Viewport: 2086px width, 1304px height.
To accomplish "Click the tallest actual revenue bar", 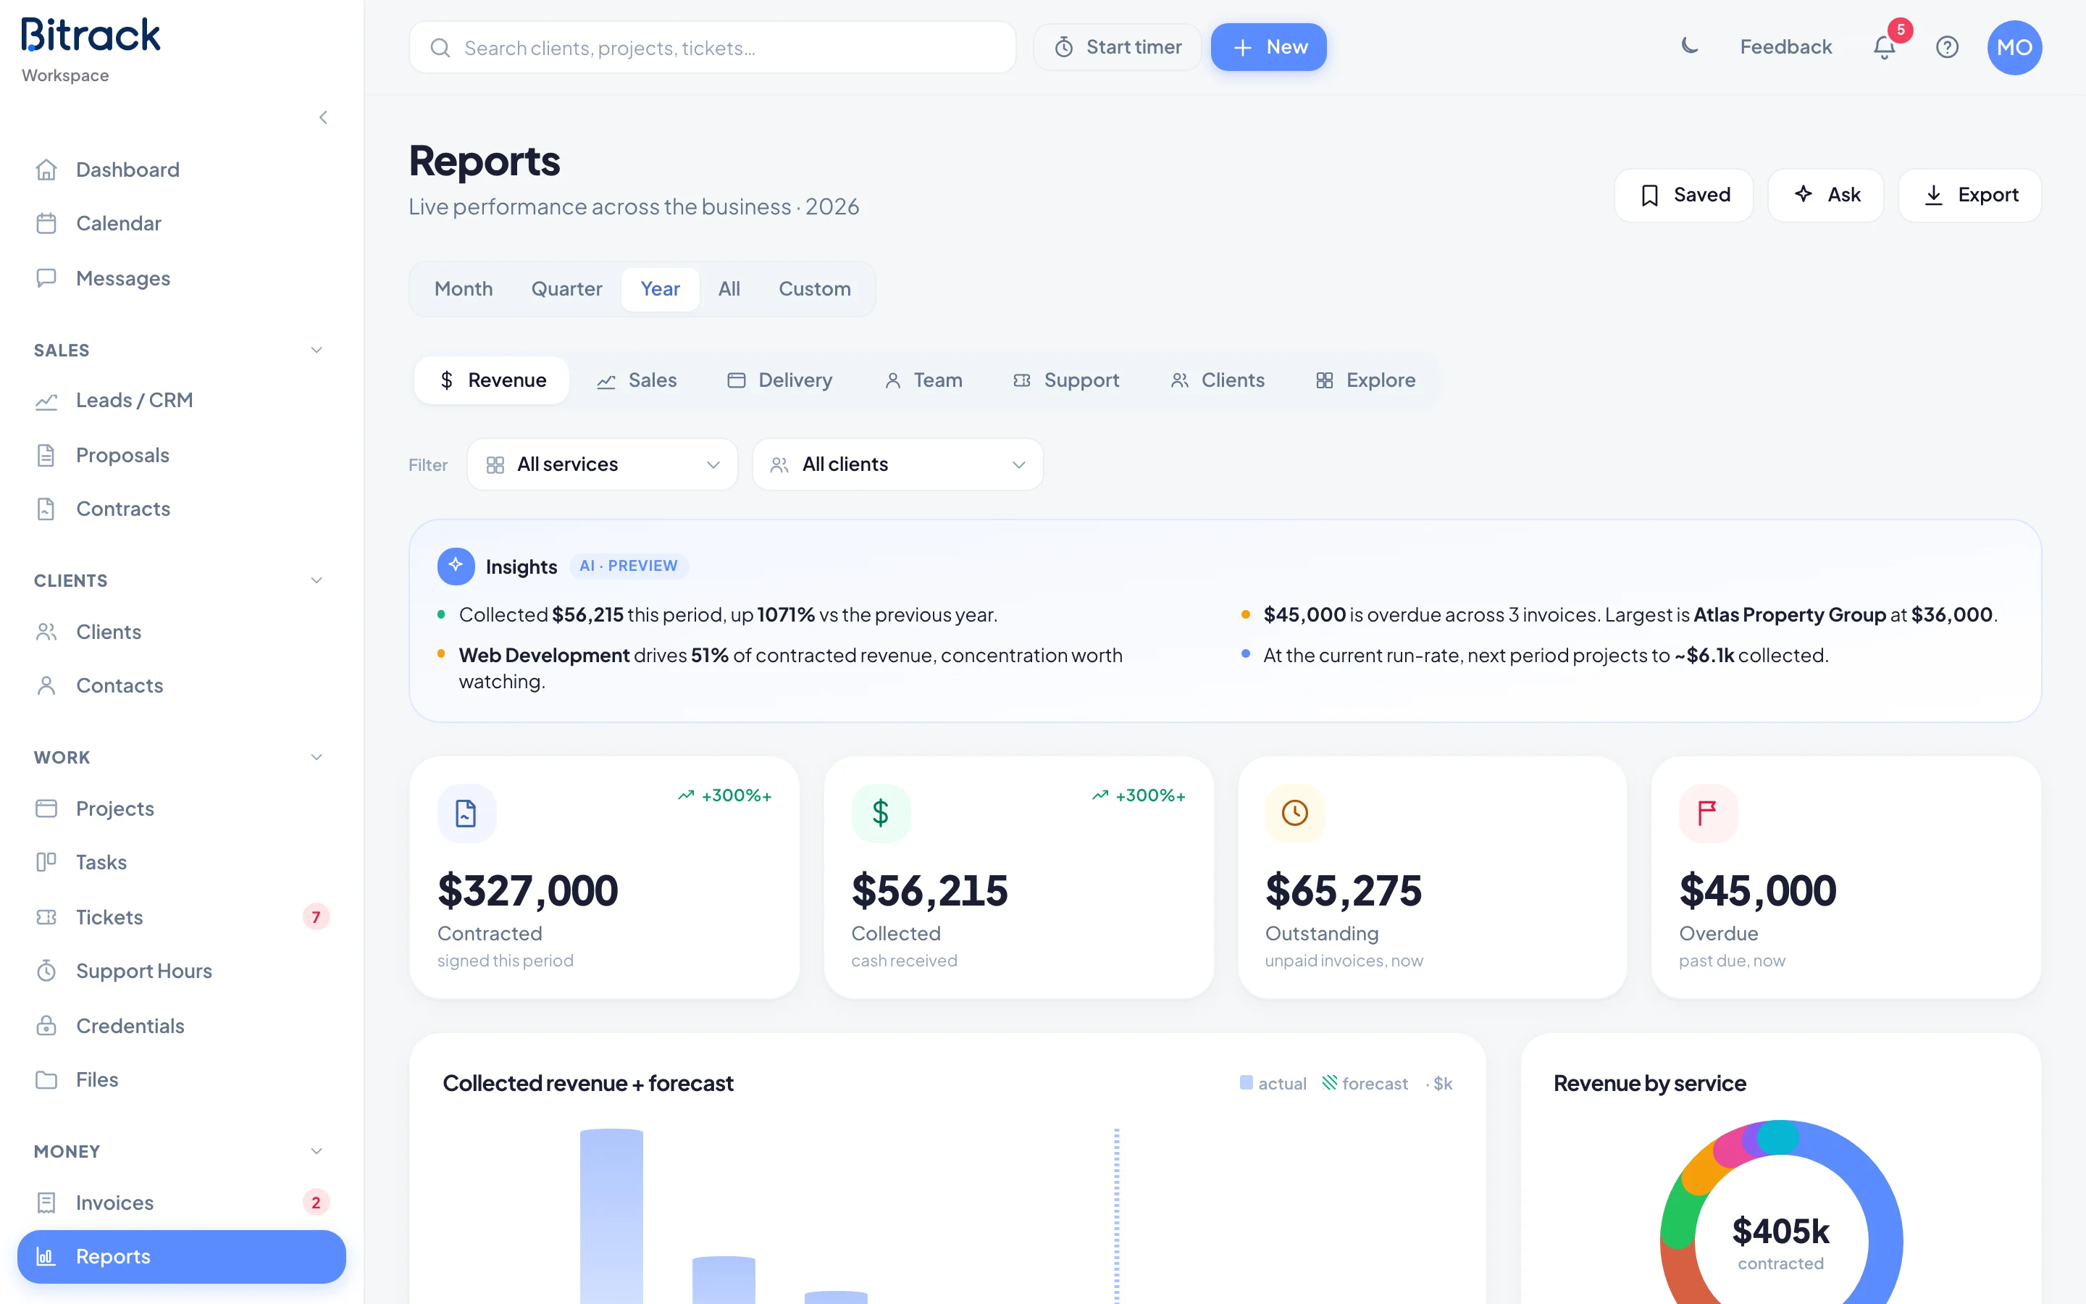I will pyautogui.click(x=612, y=1216).
